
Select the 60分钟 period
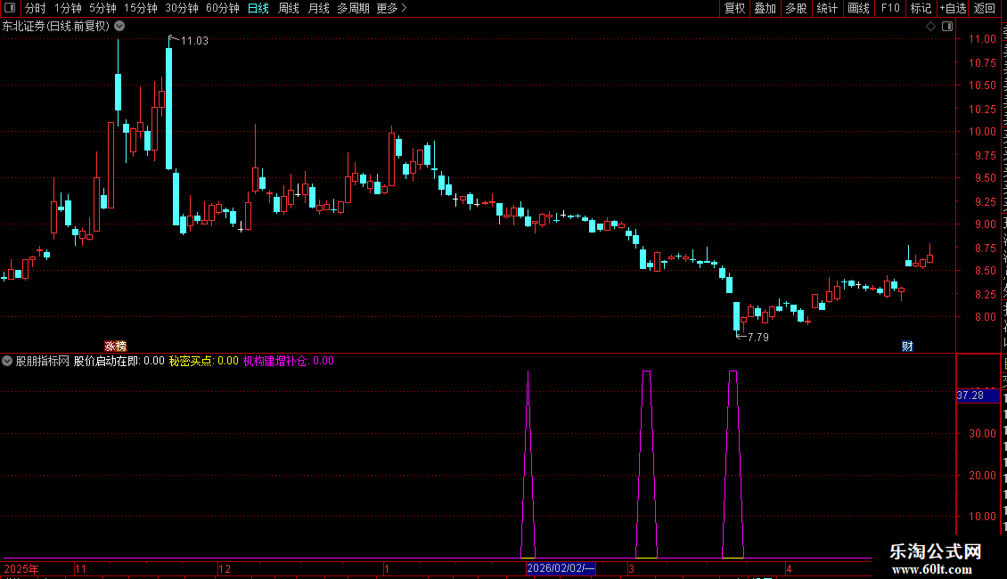click(x=222, y=8)
